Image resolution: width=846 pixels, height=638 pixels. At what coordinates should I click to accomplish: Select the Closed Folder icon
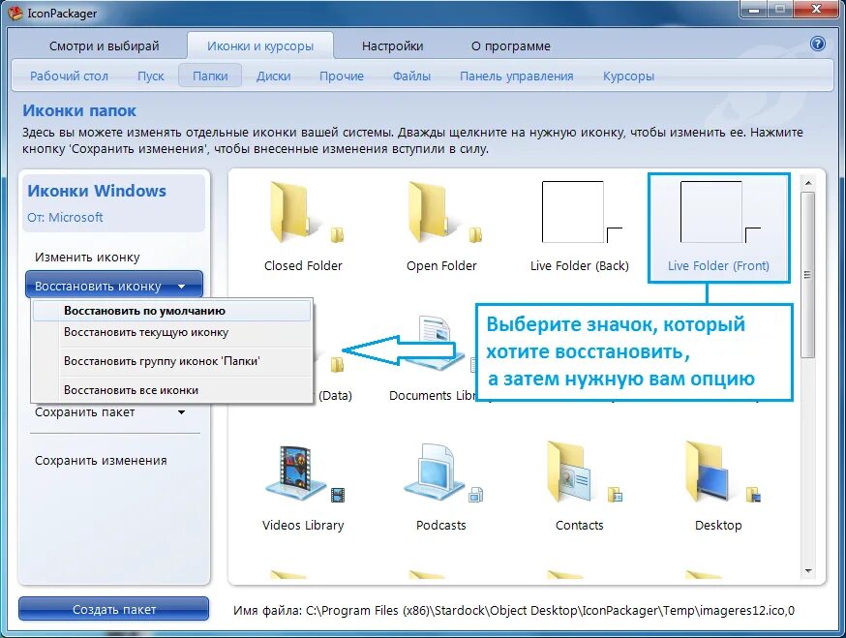click(x=303, y=227)
